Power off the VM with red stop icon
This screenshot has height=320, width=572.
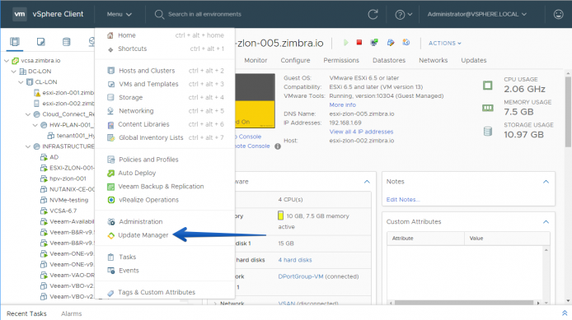[359, 43]
